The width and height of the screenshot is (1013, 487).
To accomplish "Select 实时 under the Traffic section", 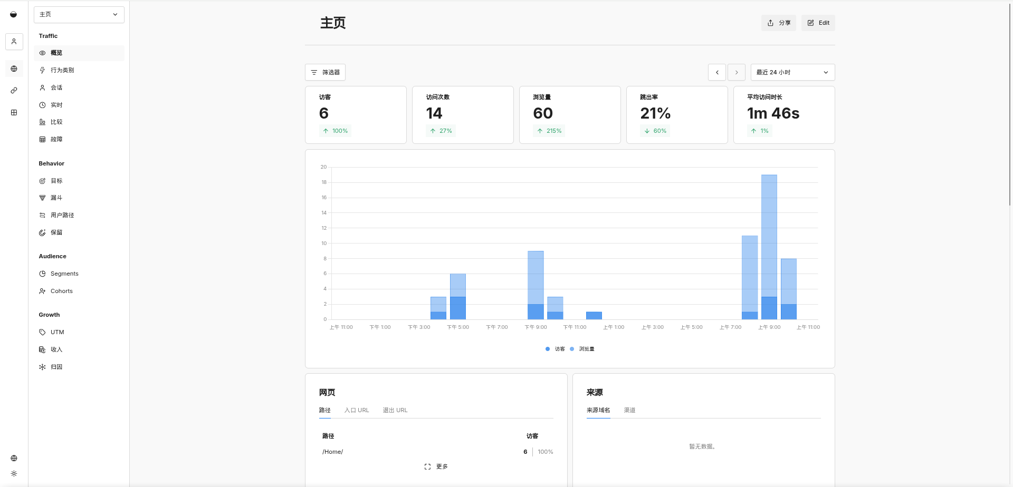I will pos(56,105).
